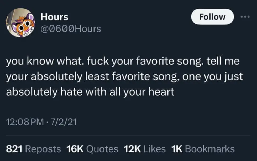Click the "tell me" text in tweet
This screenshot has height=161, width=257.
(x=223, y=62)
